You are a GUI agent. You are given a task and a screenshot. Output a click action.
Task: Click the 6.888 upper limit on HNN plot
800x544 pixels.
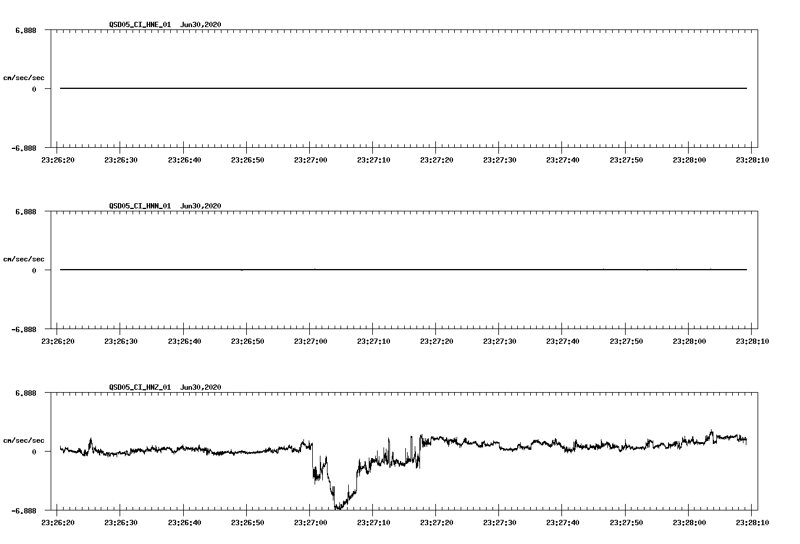(26, 211)
